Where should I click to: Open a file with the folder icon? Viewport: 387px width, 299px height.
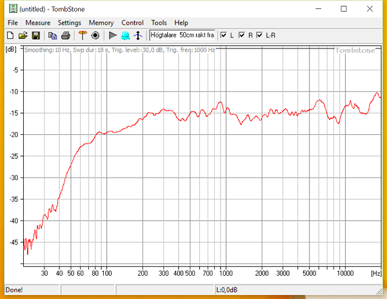(23, 35)
